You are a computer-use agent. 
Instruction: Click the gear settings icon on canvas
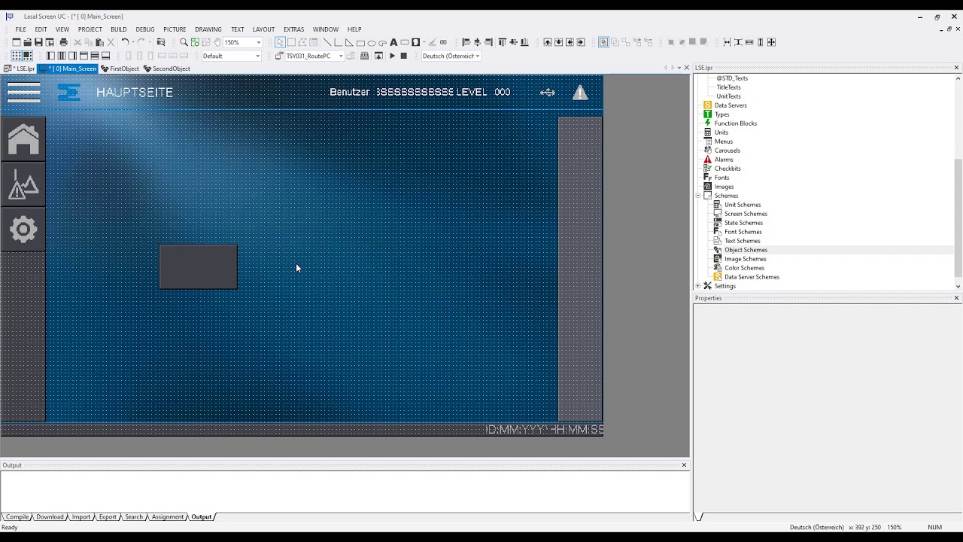pos(23,230)
